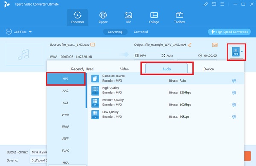Show the Converted list
Viewport: 256px width, 166px height.
[141, 32]
